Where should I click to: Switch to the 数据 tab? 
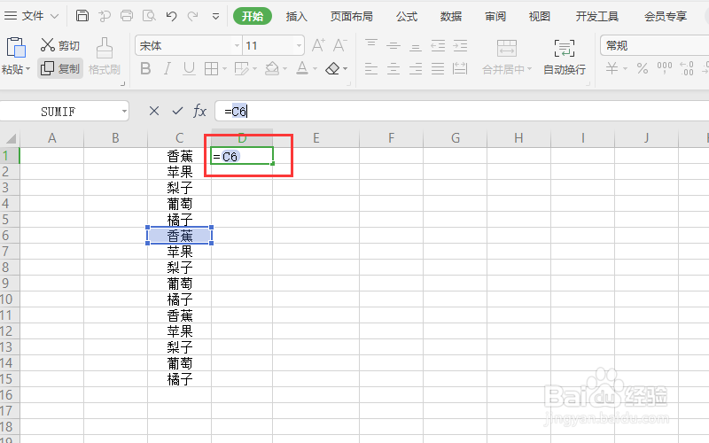pyautogui.click(x=451, y=16)
